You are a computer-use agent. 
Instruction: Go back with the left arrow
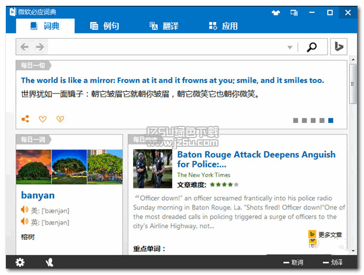[25, 47]
